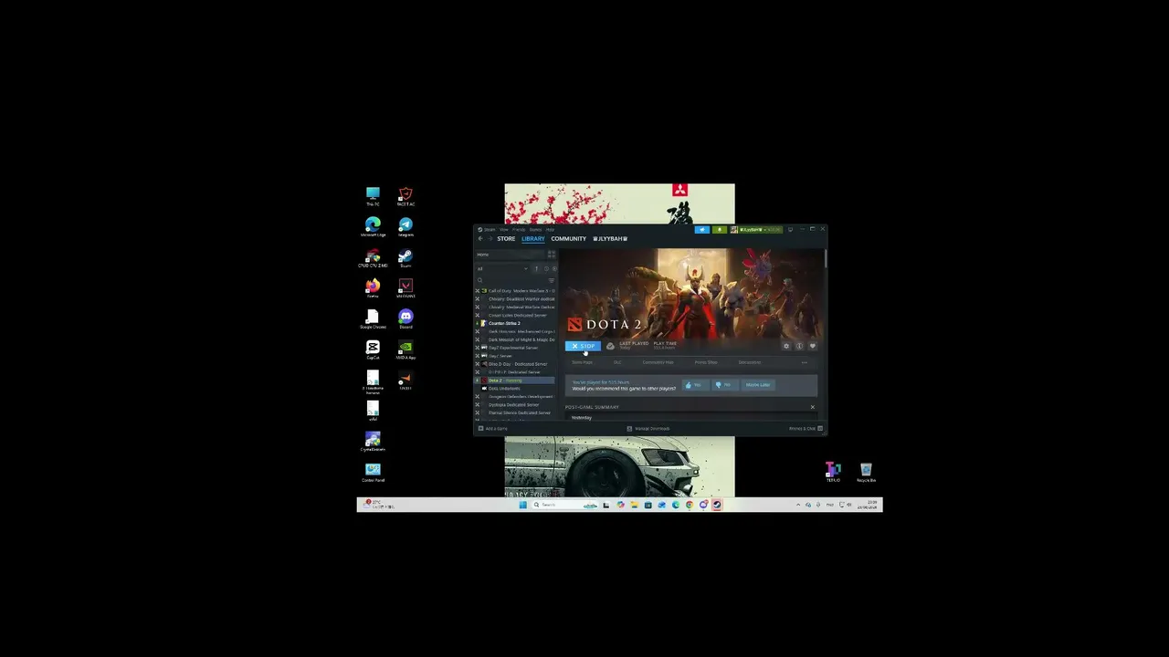This screenshot has height=657, width=1169.
Task: Add Dota 2 to favorites heart
Action: (x=812, y=346)
